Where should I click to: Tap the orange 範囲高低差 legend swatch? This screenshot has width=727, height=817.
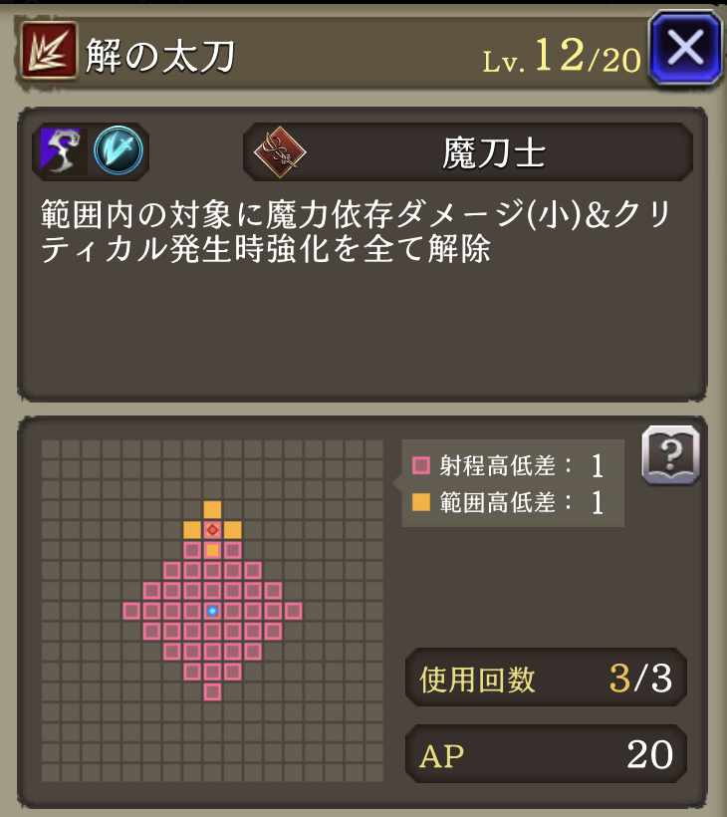[421, 502]
